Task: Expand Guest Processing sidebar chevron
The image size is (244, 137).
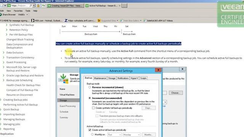Action: click(3, 62)
